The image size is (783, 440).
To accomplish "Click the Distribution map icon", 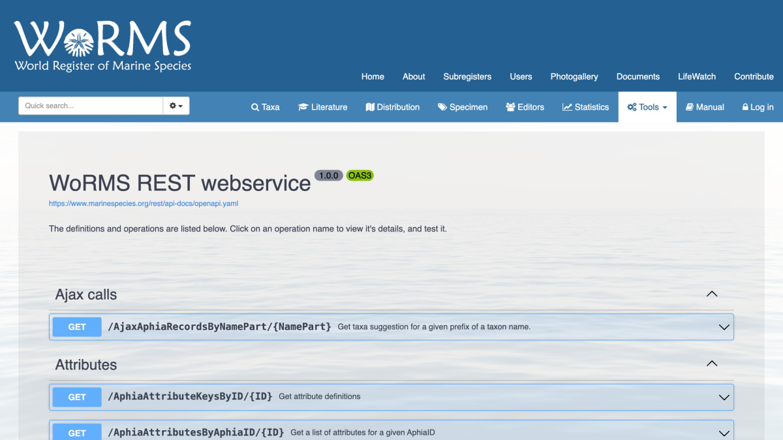I will click(370, 107).
